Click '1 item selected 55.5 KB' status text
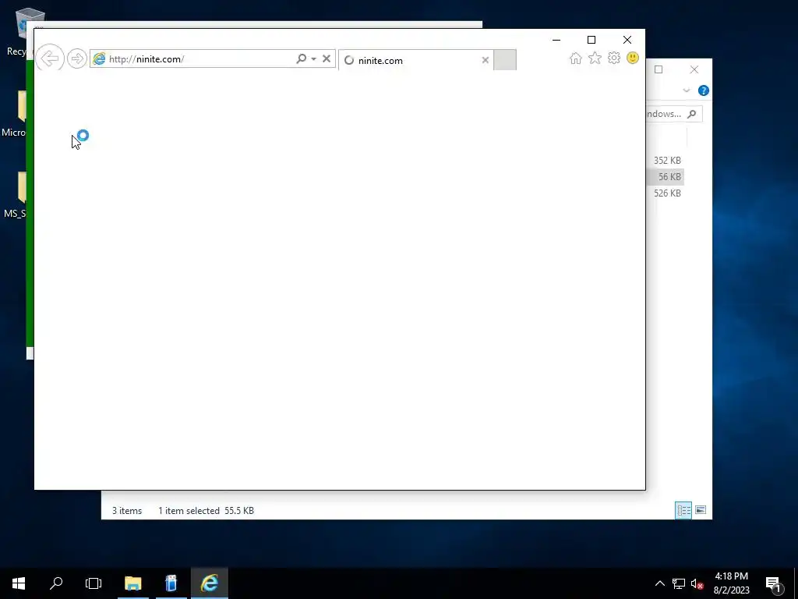 click(206, 510)
